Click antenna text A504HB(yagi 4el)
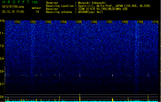161x102 pixels. click(90, 12)
